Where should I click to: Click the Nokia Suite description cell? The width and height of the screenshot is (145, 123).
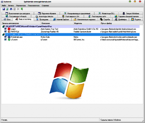(45, 37)
